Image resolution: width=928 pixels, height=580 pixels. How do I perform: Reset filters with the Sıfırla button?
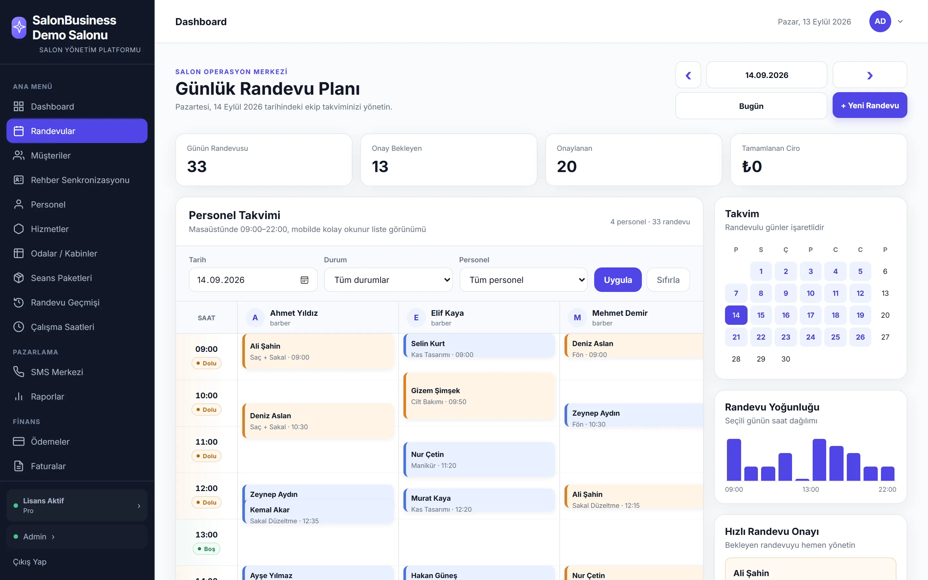coord(668,280)
